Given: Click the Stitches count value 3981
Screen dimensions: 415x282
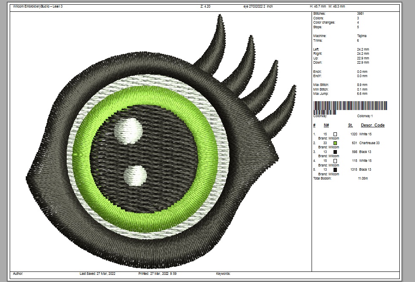Looking at the screenshot, I should coord(361,13).
